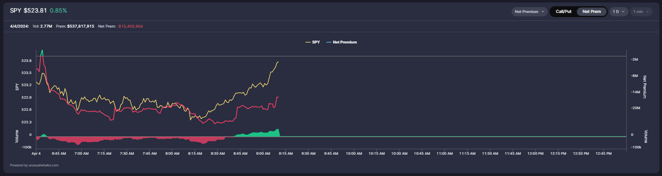The width and height of the screenshot is (662, 176).
Task: Click the 11:30 AM x-axis label
Action: (490, 153)
